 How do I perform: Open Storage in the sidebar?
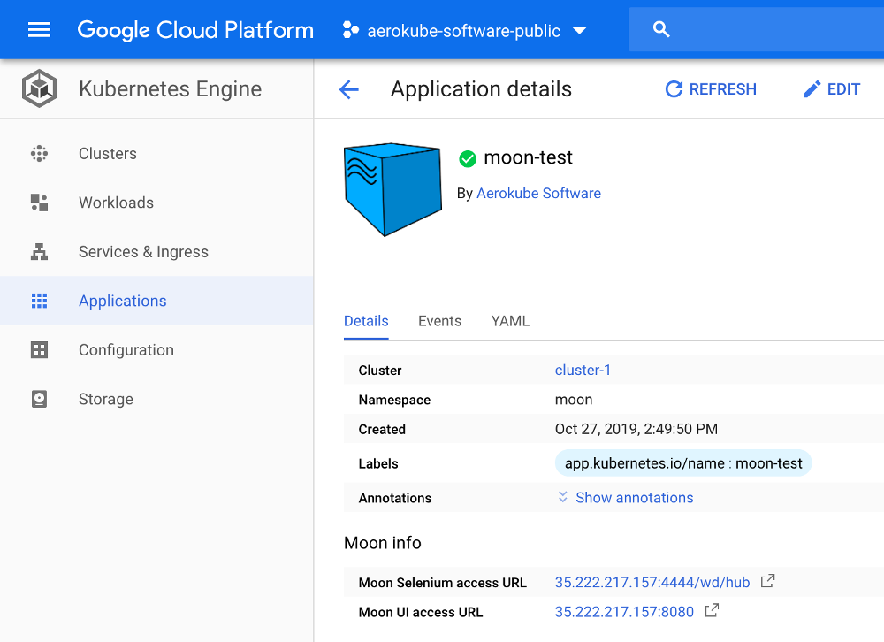(156, 399)
